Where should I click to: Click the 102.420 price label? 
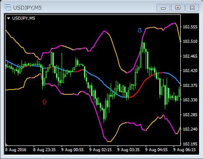[x=190, y=71]
